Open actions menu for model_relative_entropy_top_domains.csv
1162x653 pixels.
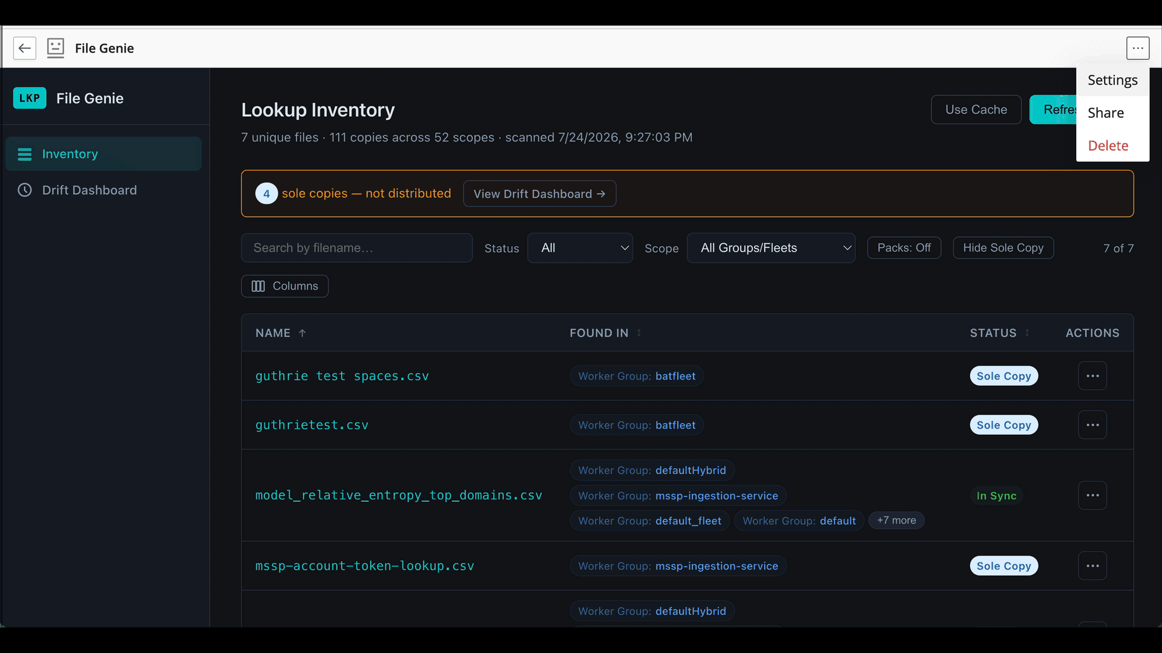coord(1092,495)
